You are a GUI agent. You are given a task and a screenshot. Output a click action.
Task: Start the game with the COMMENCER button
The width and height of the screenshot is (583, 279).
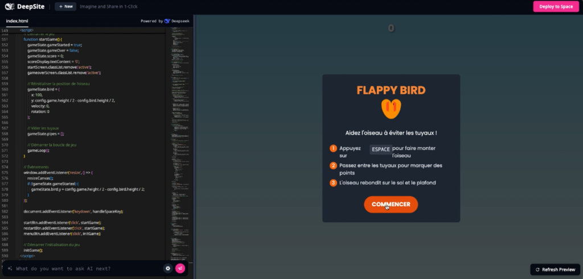(391, 205)
